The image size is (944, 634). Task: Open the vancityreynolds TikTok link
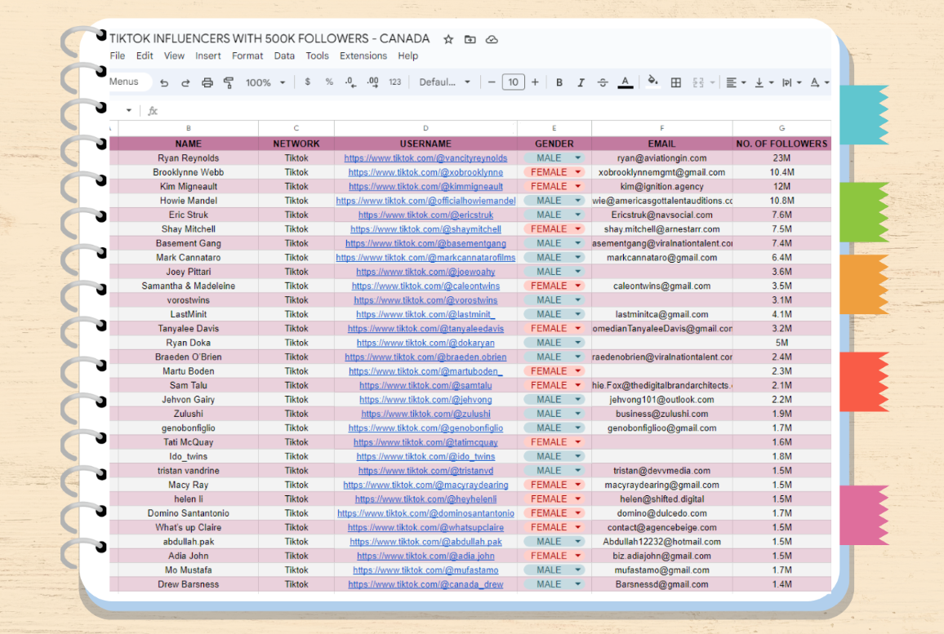coord(425,158)
